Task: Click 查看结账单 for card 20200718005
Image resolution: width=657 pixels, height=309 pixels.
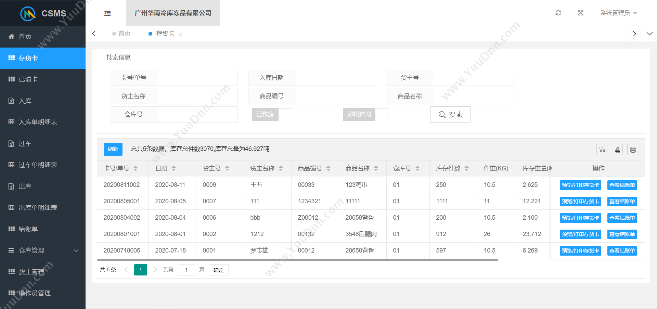Action: click(x=622, y=251)
